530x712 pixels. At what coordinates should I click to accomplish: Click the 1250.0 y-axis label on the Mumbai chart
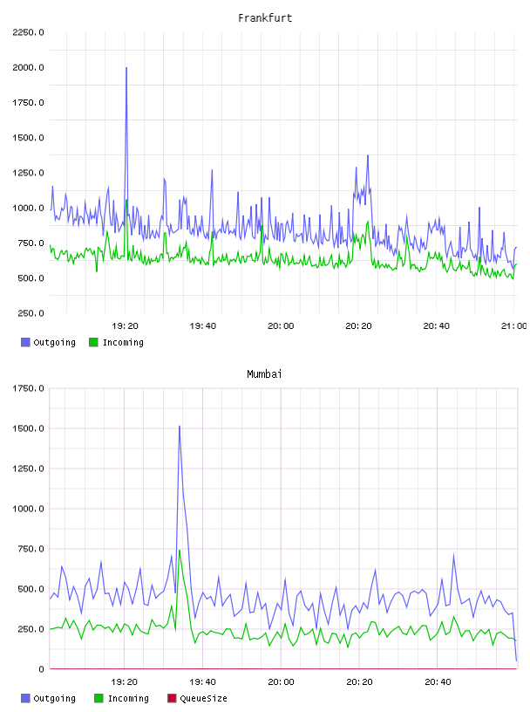point(28,469)
